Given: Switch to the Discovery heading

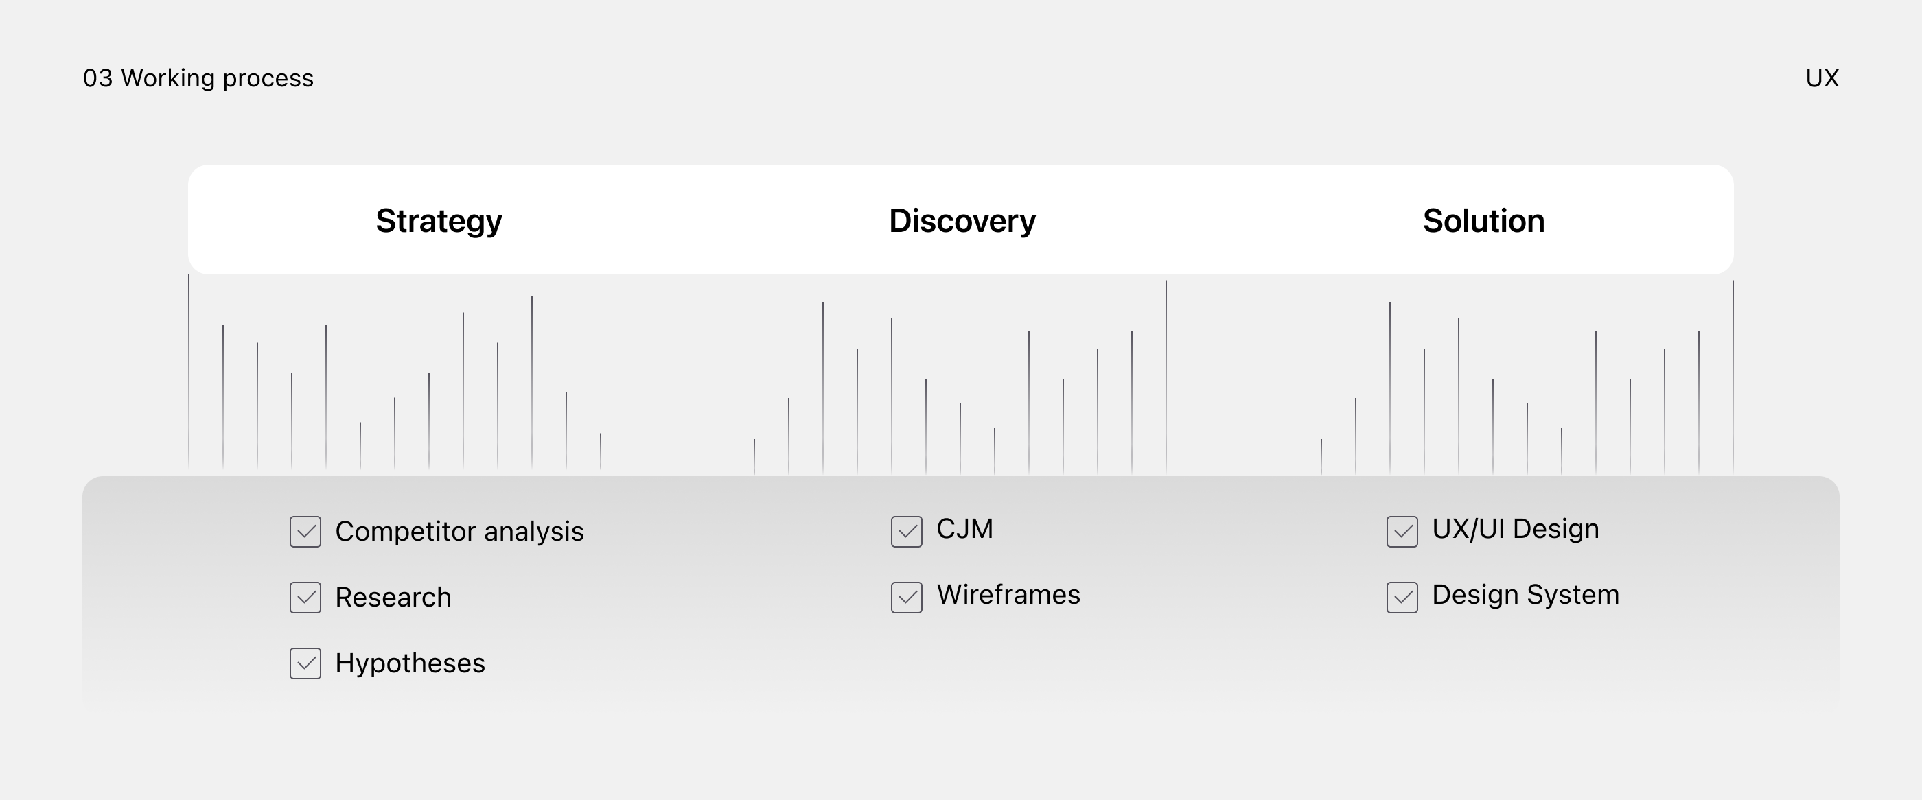Looking at the screenshot, I should pyautogui.click(x=962, y=221).
